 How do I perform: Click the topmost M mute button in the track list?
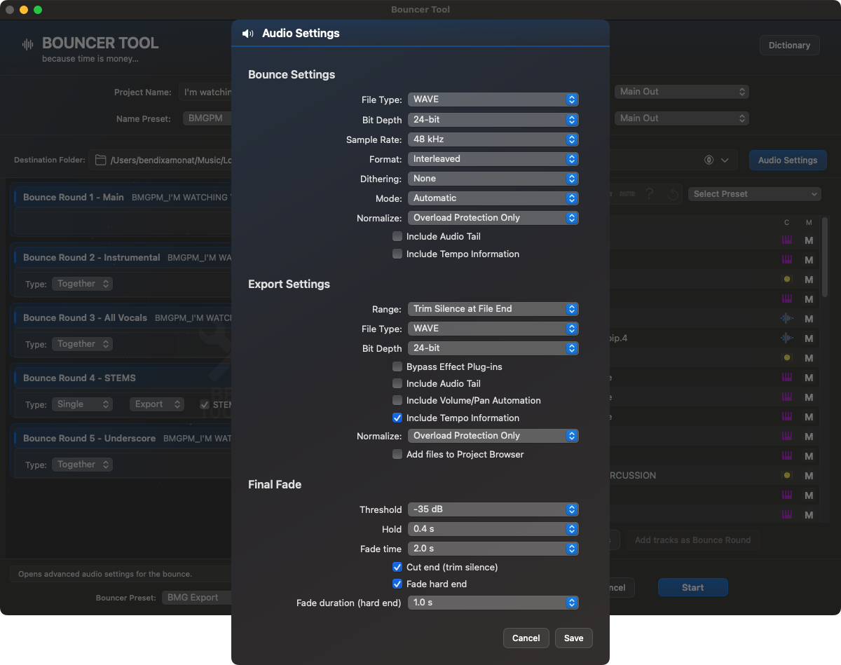(x=809, y=240)
